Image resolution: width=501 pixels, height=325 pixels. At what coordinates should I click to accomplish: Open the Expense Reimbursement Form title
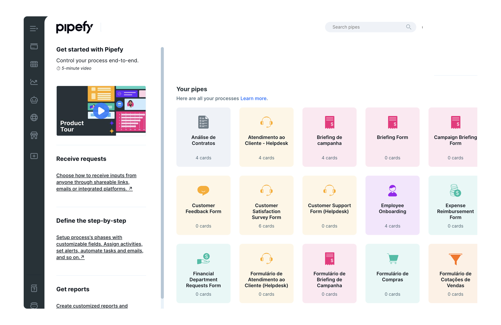tap(455, 211)
